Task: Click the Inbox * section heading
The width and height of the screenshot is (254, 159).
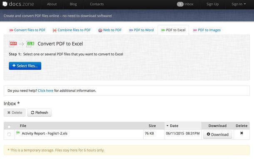Action: click(12, 103)
